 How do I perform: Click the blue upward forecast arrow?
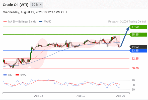[125, 37]
